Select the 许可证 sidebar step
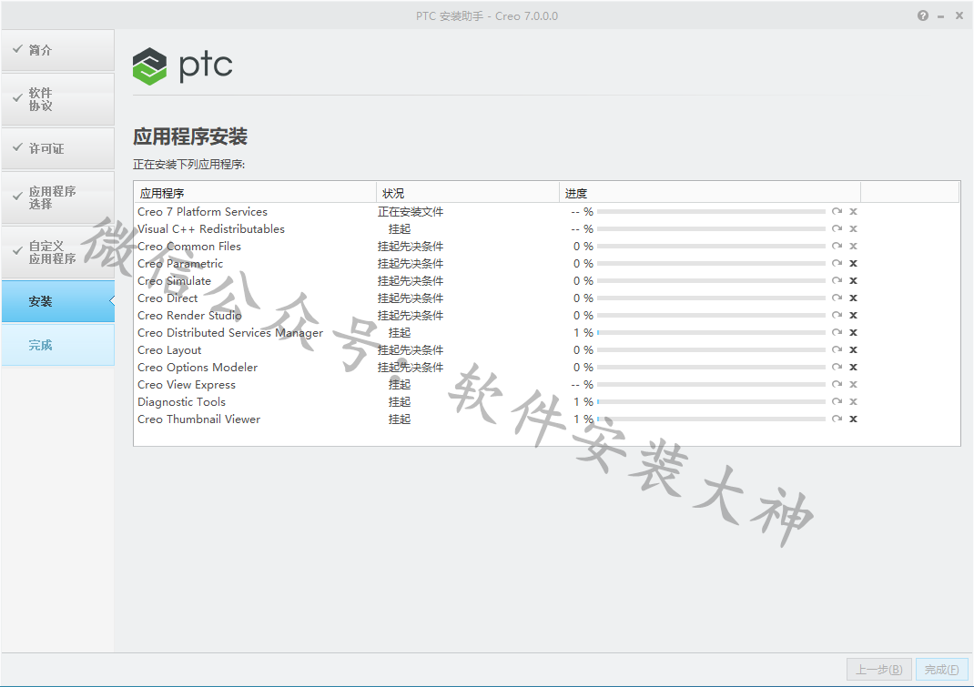Viewport: 974px width, 687px height. click(57, 148)
